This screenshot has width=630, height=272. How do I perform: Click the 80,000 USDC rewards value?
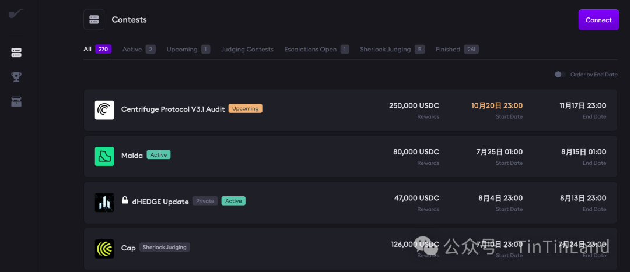pyautogui.click(x=416, y=152)
